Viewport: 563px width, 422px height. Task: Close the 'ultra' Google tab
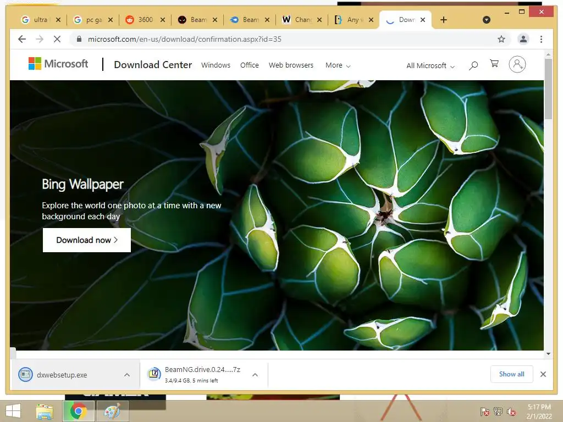pyautogui.click(x=58, y=20)
